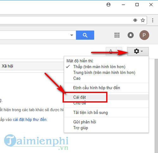Screen dimensions: 158x153
Task: Bookmark this page with the star icon
Action: (x=143, y=20)
